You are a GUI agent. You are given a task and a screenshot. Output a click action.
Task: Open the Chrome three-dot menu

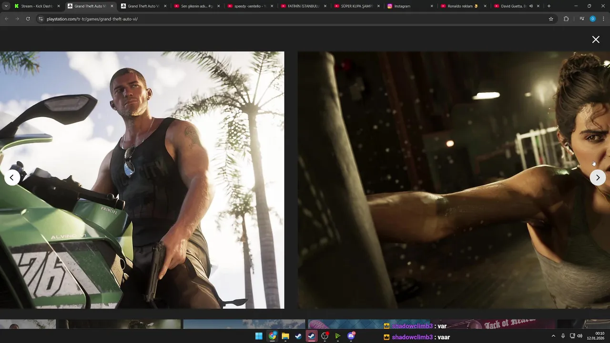(x=603, y=19)
